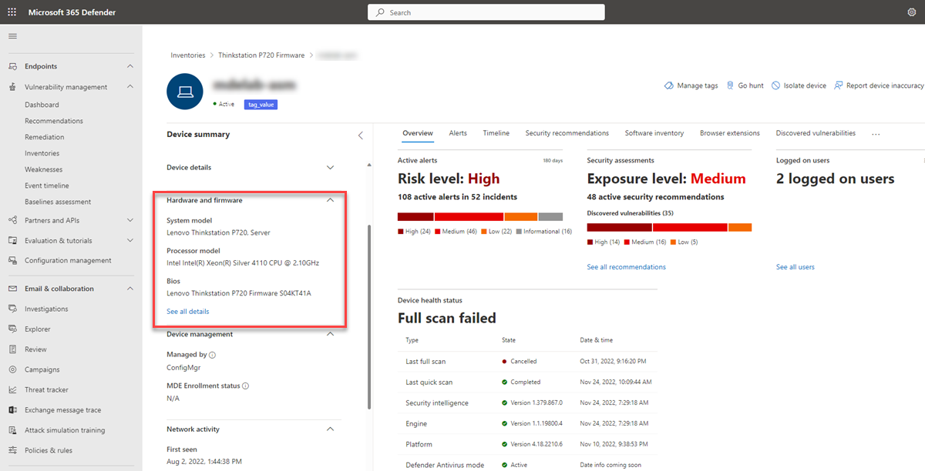Viewport: 925px width, 471px height.
Task: Click the Low orange segment of alerts bar
Action: tap(521, 217)
